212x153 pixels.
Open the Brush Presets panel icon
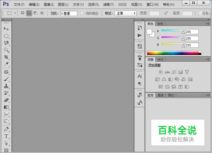[140, 65]
